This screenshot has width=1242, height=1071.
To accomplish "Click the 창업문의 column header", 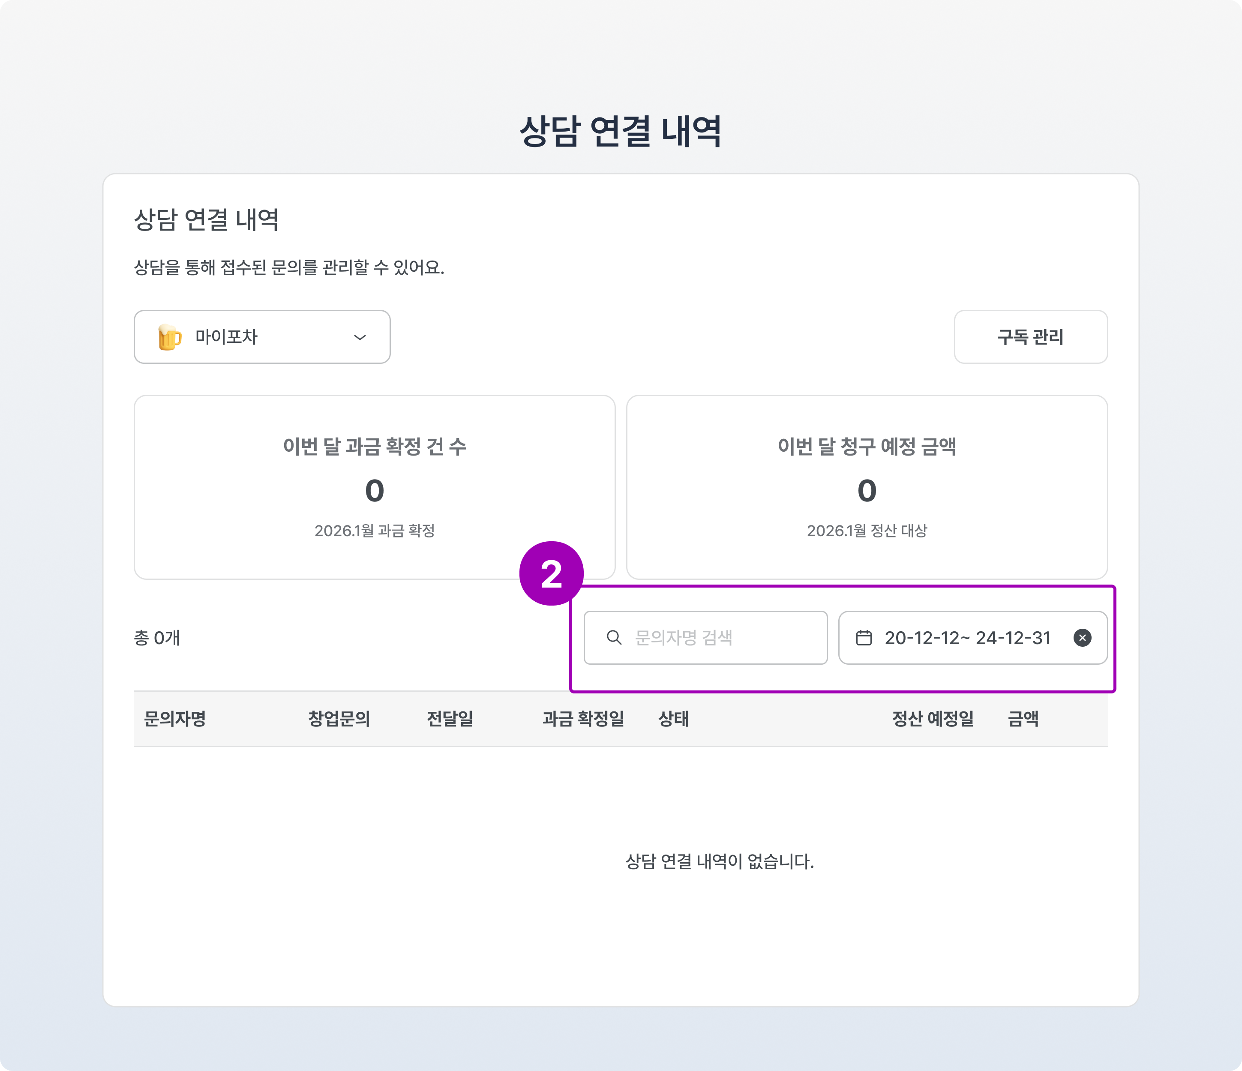I will tap(339, 719).
